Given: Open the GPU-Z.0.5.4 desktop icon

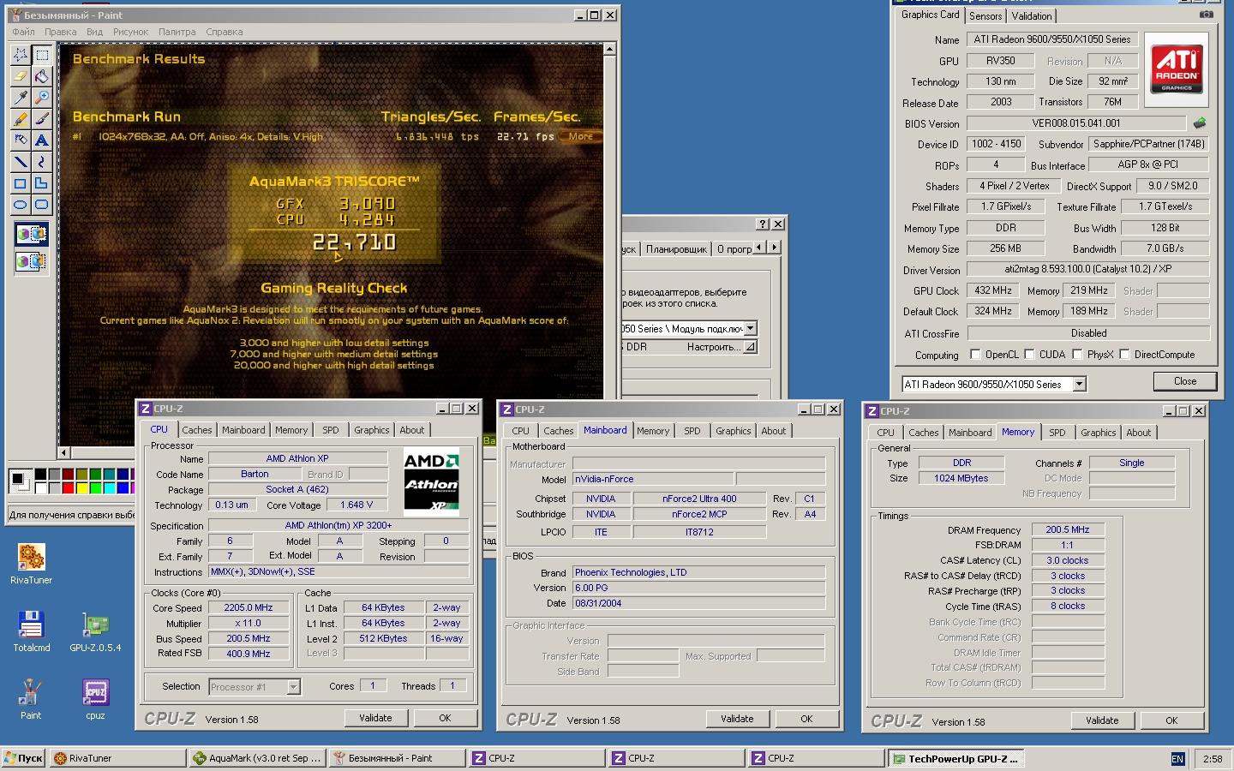Looking at the screenshot, I should (x=95, y=631).
